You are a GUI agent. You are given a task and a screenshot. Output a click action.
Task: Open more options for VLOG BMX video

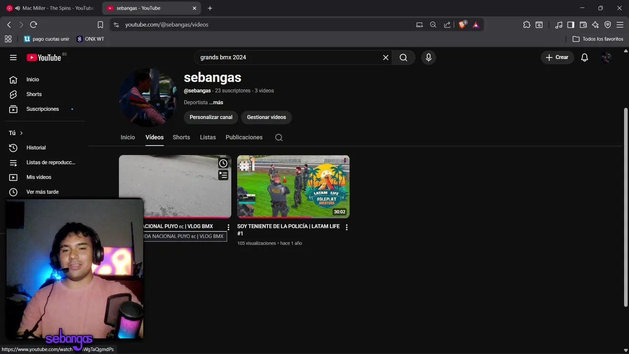[228, 227]
